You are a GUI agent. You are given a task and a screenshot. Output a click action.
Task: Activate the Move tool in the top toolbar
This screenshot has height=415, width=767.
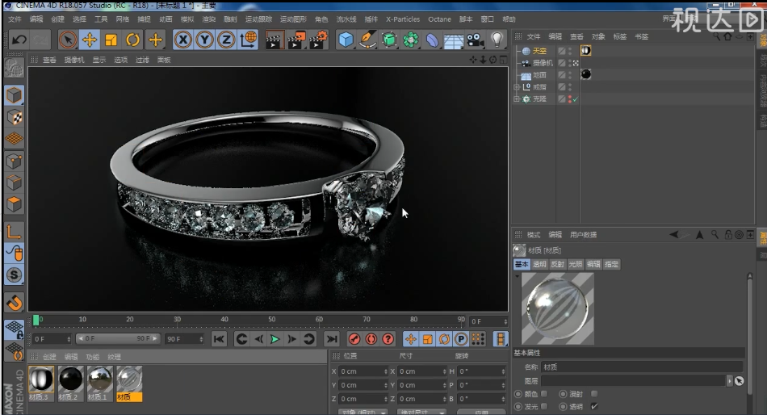[x=90, y=40]
